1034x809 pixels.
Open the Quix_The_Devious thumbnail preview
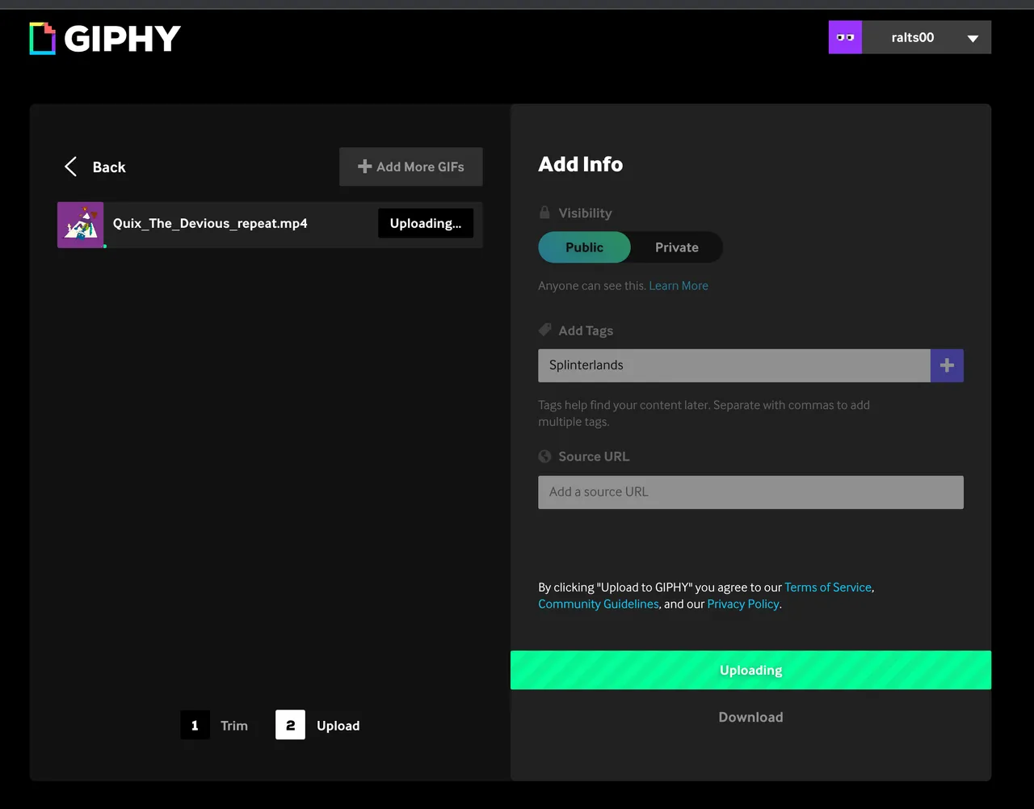pos(80,224)
